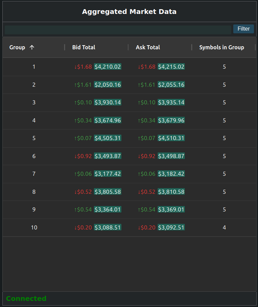Viewport: 258px width, 307px height.
Task: Click the ascending sort arrow on Group
Action: [x=32, y=47]
